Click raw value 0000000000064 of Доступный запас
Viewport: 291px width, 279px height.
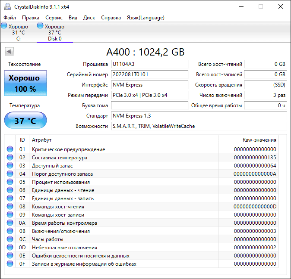click(x=255, y=166)
